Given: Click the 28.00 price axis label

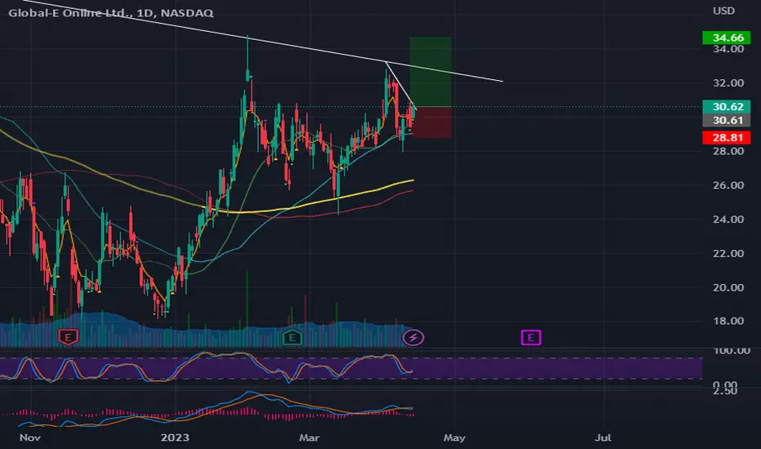Looking at the screenshot, I should click(728, 151).
